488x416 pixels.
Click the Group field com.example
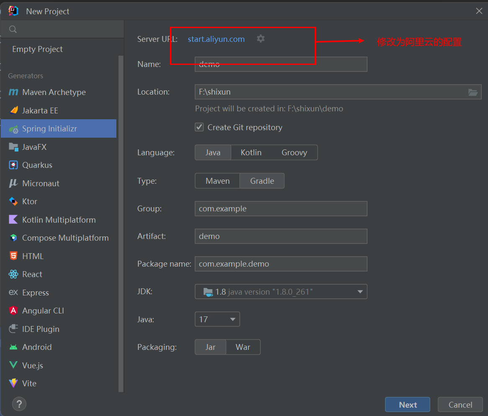coord(281,208)
